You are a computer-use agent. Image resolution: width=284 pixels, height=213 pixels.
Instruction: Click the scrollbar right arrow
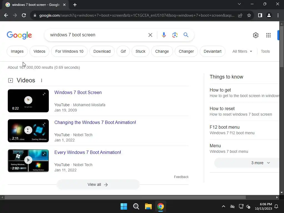point(277,197)
